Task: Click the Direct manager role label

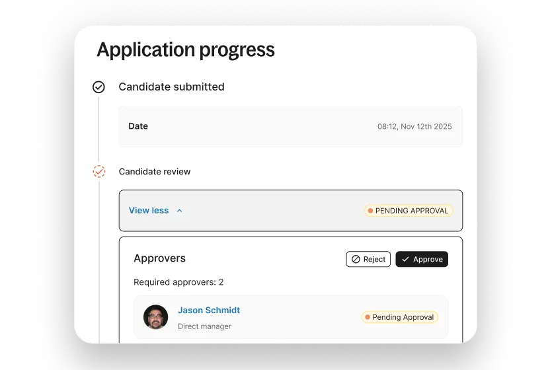Action: (204, 326)
